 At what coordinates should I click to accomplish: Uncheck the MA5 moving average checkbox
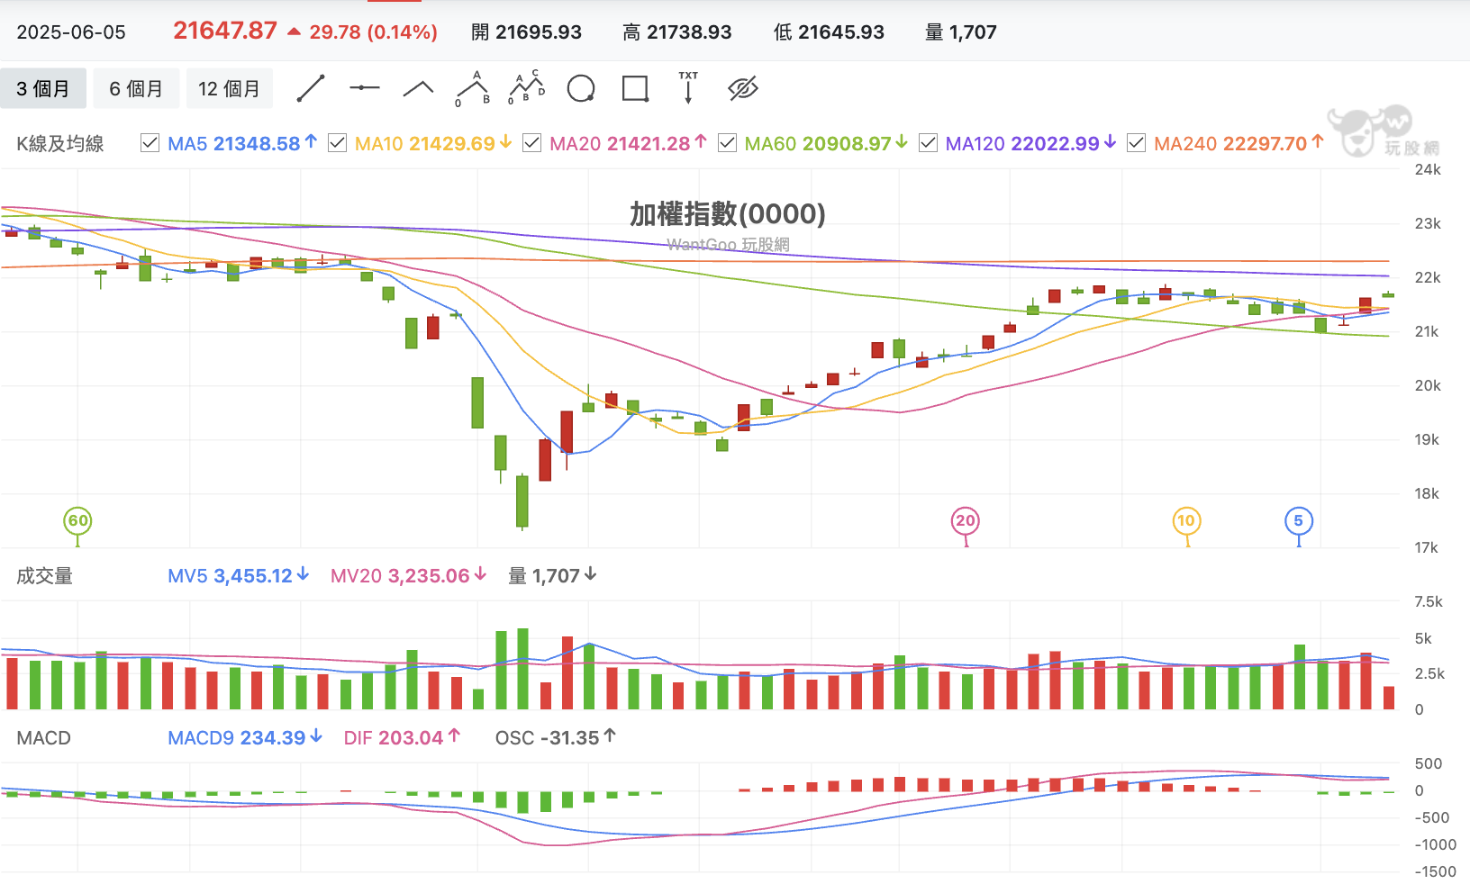pyautogui.click(x=150, y=143)
